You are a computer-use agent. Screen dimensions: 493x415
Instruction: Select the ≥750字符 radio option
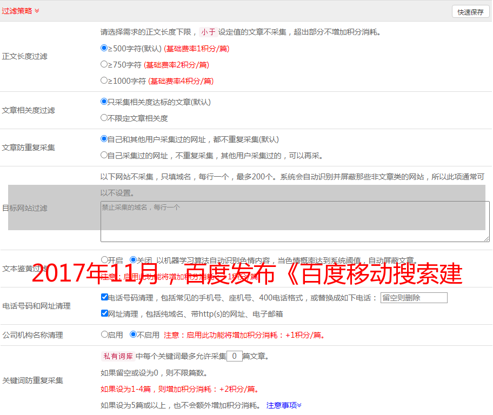104,64
